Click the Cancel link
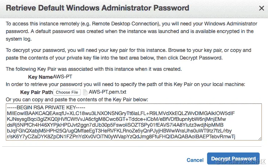This screenshot has height=167, width=268. [x=195, y=160]
